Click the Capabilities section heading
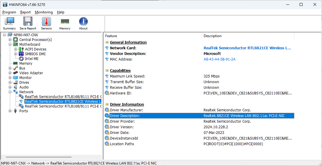The height and width of the screenshot is (166, 322). 120,71
